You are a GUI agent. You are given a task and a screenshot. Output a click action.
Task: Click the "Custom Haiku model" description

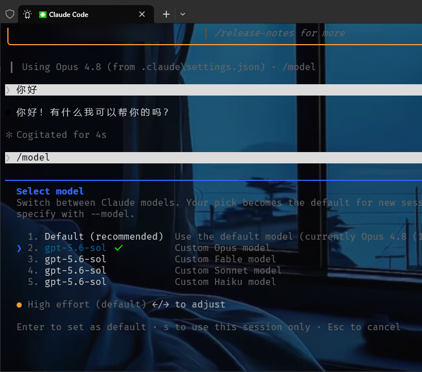click(225, 282)
